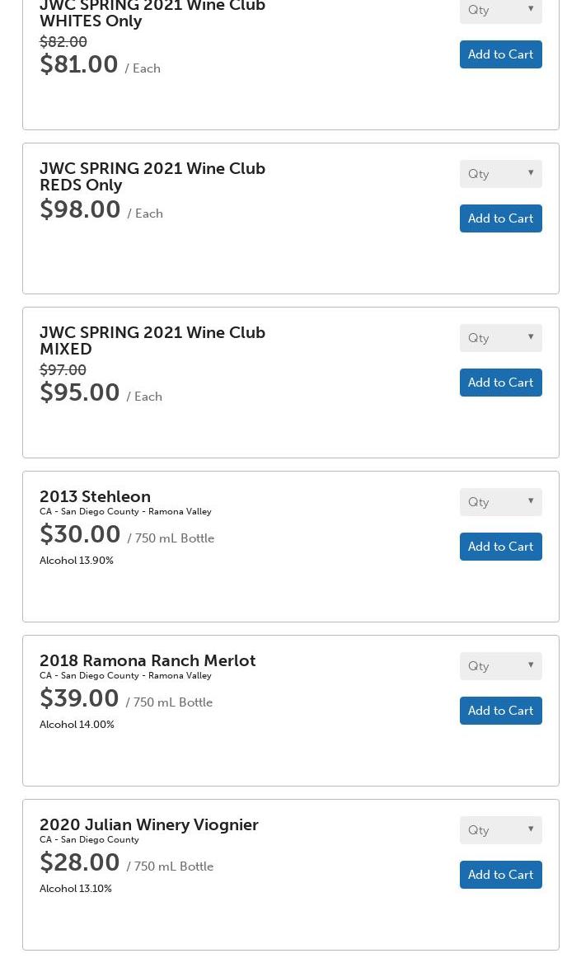
Task: Open the JWC SPRING 2021 MIXED title
Action: (152, 340)
